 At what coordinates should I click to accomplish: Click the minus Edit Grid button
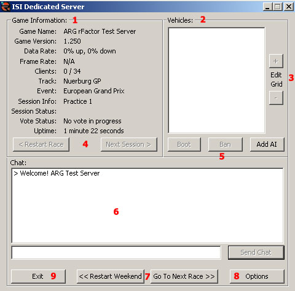coord(276,98)
